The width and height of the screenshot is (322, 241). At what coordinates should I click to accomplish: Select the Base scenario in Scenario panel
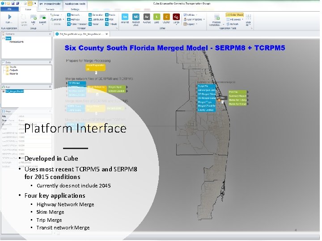pos(8,38)
